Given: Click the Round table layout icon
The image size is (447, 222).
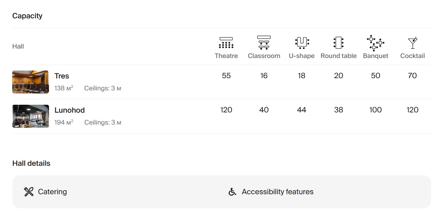Looking at the screenshot, I should point(338,43).
